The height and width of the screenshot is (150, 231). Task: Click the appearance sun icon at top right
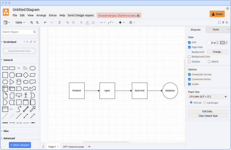point(227,8)
